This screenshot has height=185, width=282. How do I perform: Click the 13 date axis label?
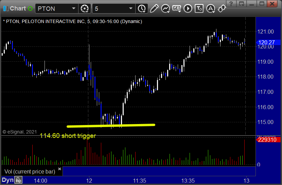pos(246,181)
